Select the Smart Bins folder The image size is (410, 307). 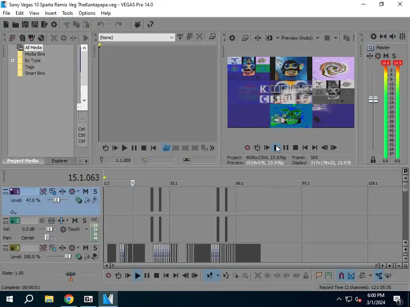click(x=35, y=74)
